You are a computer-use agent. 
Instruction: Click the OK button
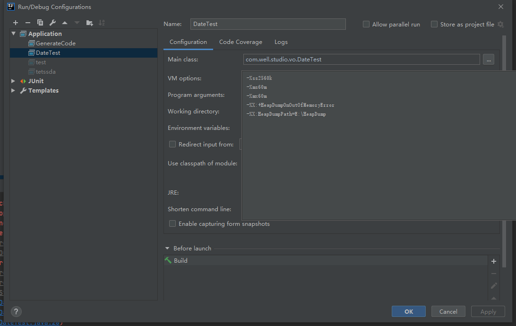coord(409,311)
